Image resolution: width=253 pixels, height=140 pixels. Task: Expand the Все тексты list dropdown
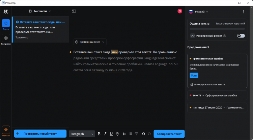pyautogui.click(x=40, y=11)
